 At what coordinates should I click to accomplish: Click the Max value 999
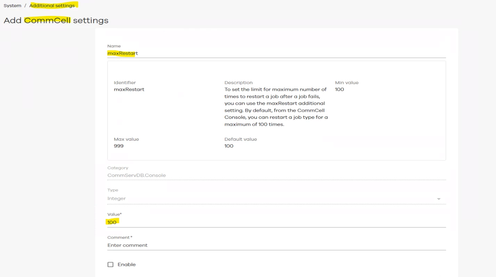119,146
